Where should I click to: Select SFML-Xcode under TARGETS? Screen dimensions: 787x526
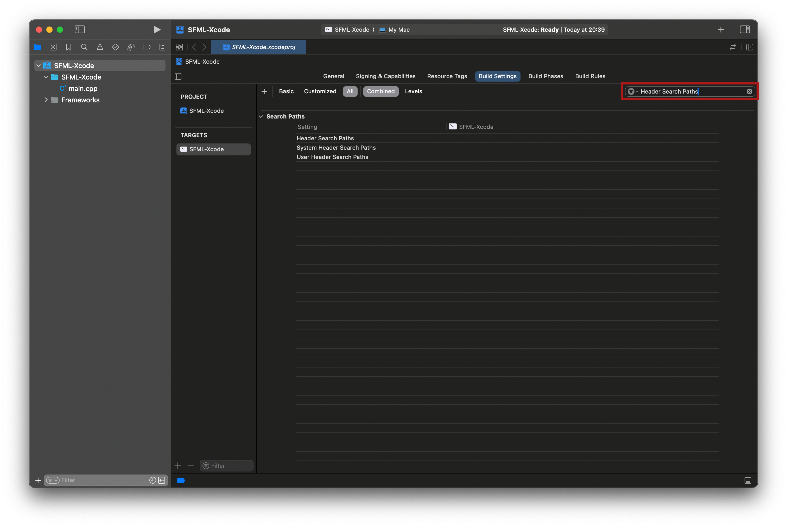click(x=213, y=149)
